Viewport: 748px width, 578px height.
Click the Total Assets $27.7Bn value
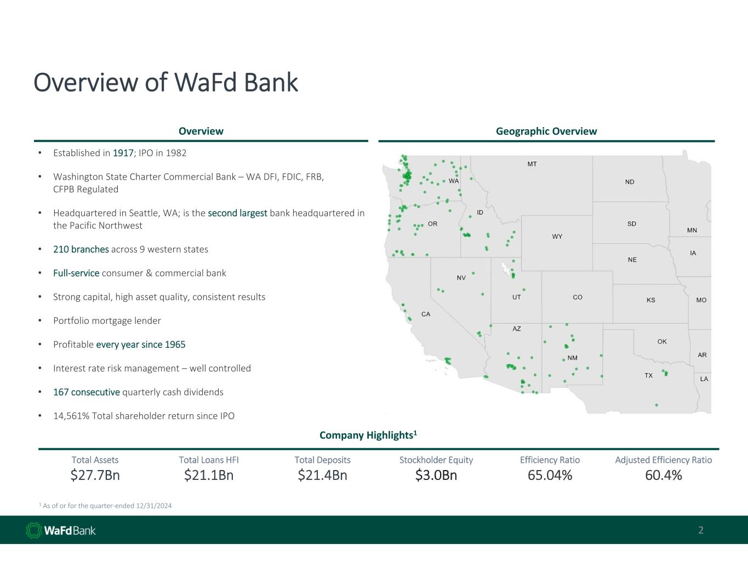click(x=95, y=475)
